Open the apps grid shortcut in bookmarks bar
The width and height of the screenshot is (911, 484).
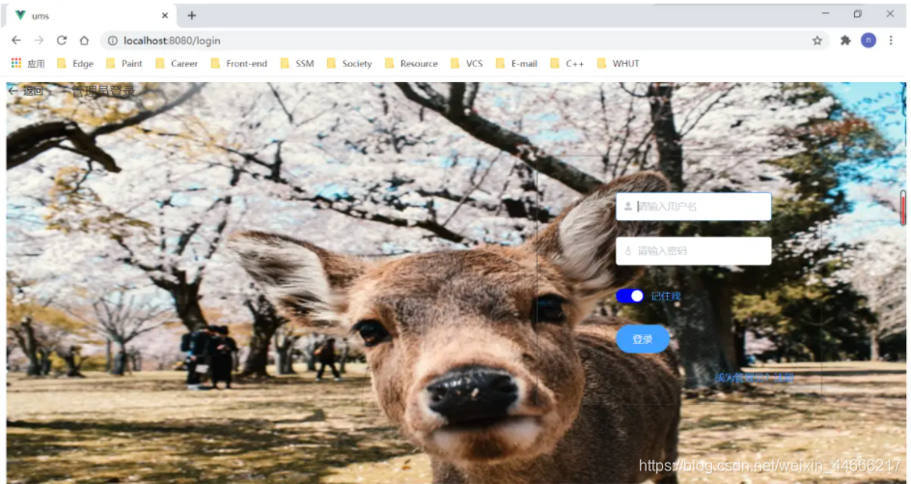click(x=27, y=64)
